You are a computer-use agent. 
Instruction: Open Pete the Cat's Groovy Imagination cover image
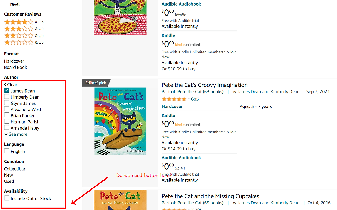point(120,121)
